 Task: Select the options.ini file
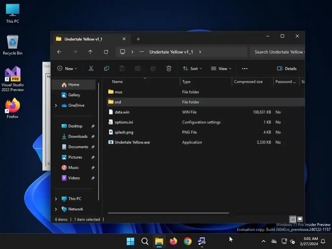[x=206, y=122]
